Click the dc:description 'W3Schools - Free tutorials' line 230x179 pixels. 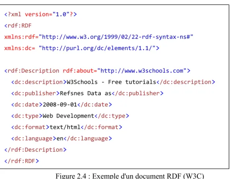tap(113, 82)
